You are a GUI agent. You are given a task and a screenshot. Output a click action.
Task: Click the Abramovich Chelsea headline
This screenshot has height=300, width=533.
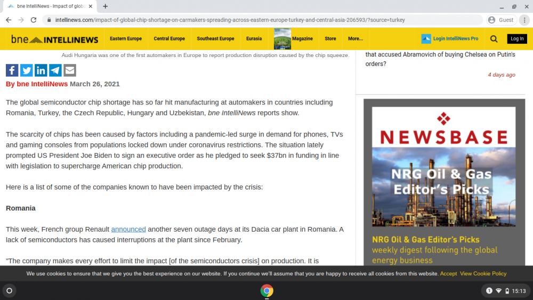440,59
